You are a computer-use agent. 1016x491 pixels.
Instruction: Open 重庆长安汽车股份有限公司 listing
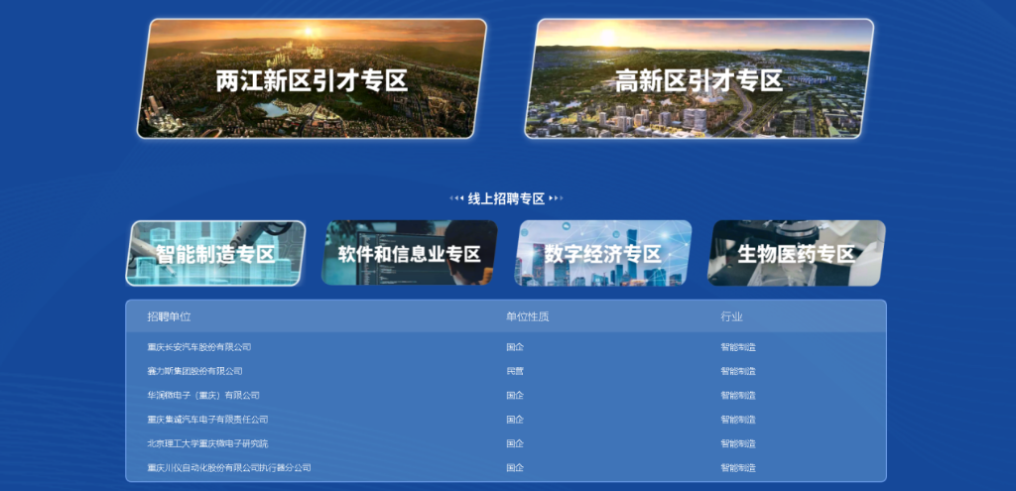coord(198,347)
